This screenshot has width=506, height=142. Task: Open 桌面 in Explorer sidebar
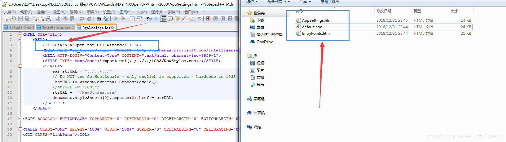click(257, 27)
